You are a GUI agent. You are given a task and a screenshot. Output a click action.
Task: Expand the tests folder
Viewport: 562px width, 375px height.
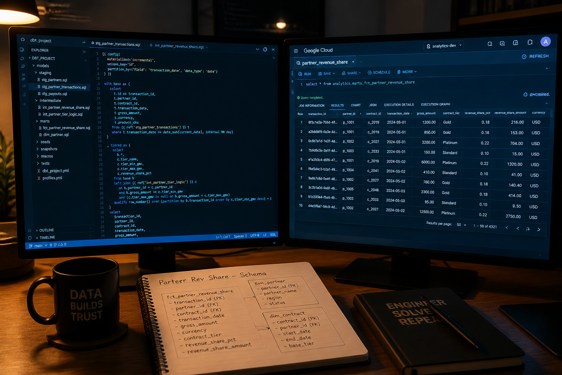(43, 163)
